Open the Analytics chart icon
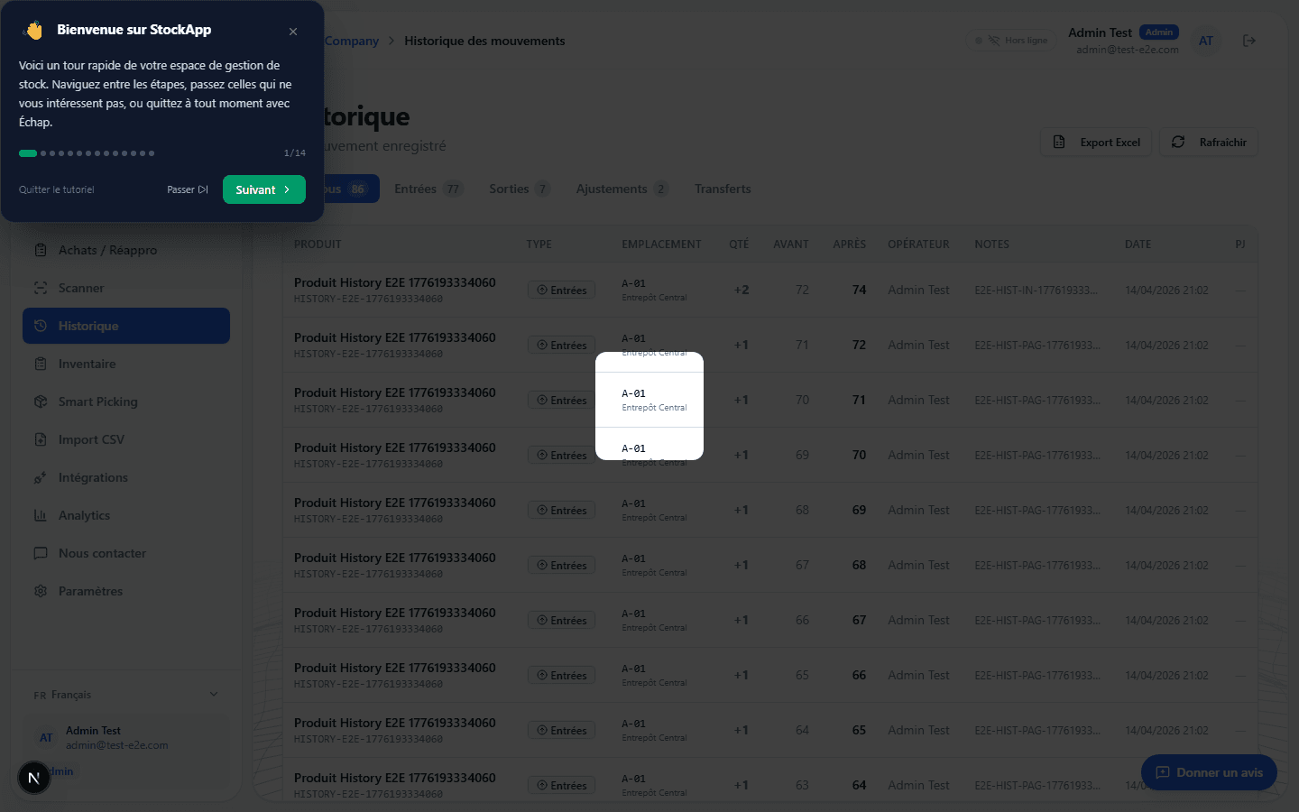 (x=41, y=515)
